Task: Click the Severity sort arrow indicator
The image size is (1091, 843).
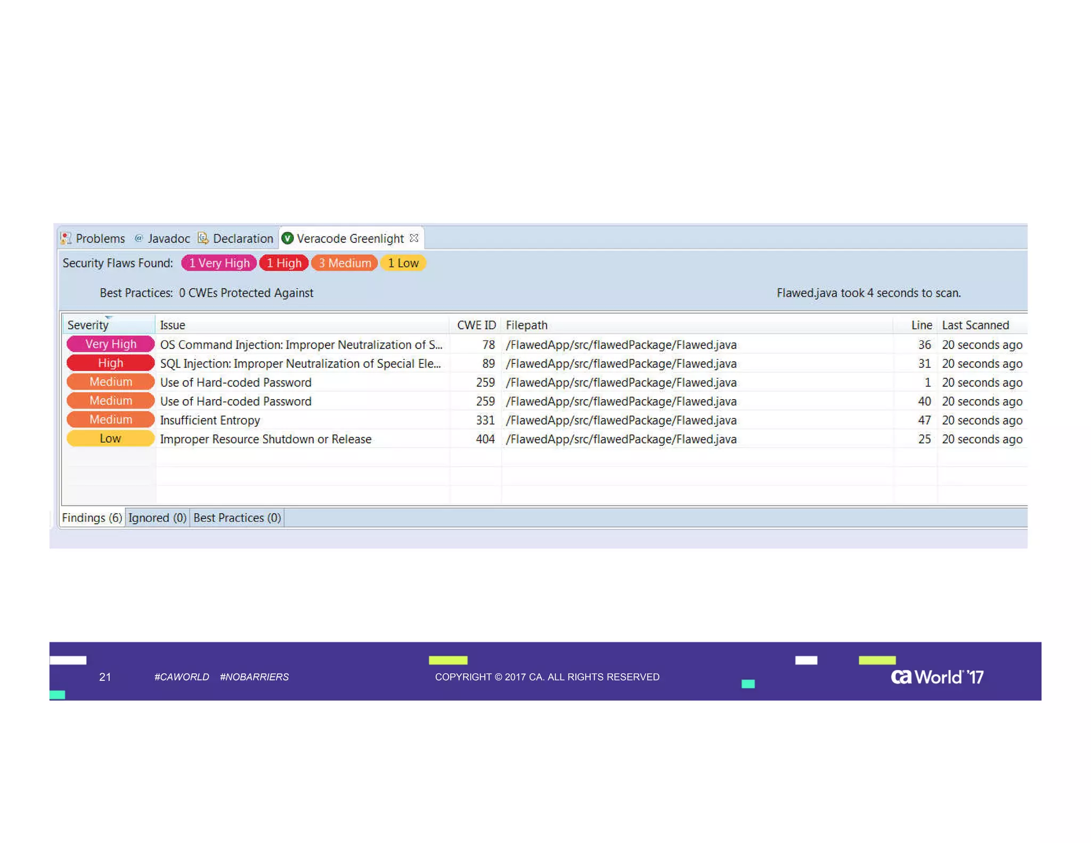Action: (x=109, y=318)
